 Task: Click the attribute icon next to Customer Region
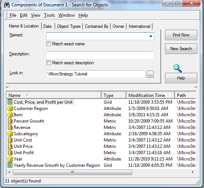click(x=10, y=108)
